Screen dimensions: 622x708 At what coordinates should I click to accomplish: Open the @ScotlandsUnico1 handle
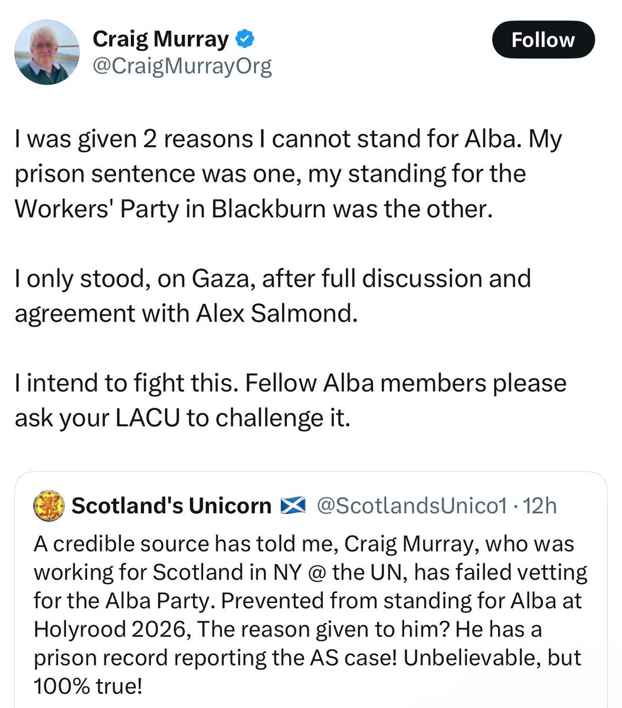tap(412, 506)
